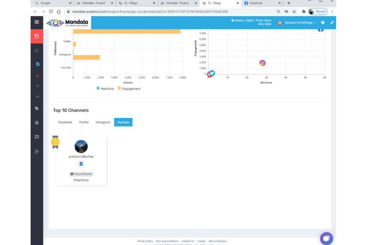Click the brush icon in header
The image size is (367, 245).
click(x=332, y=23)
